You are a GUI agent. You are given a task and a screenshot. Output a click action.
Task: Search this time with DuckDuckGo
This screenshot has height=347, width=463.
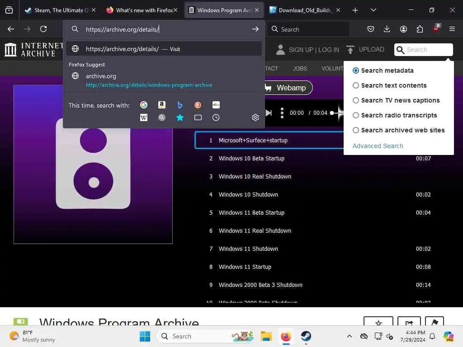[198, 105]
